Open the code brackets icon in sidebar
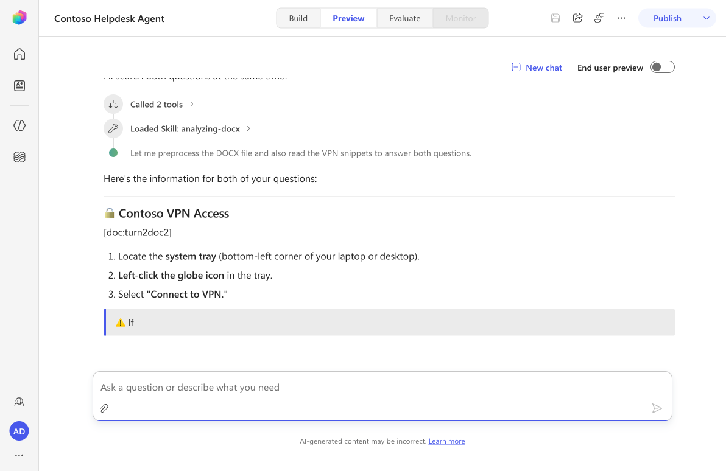 coord(19,125)
